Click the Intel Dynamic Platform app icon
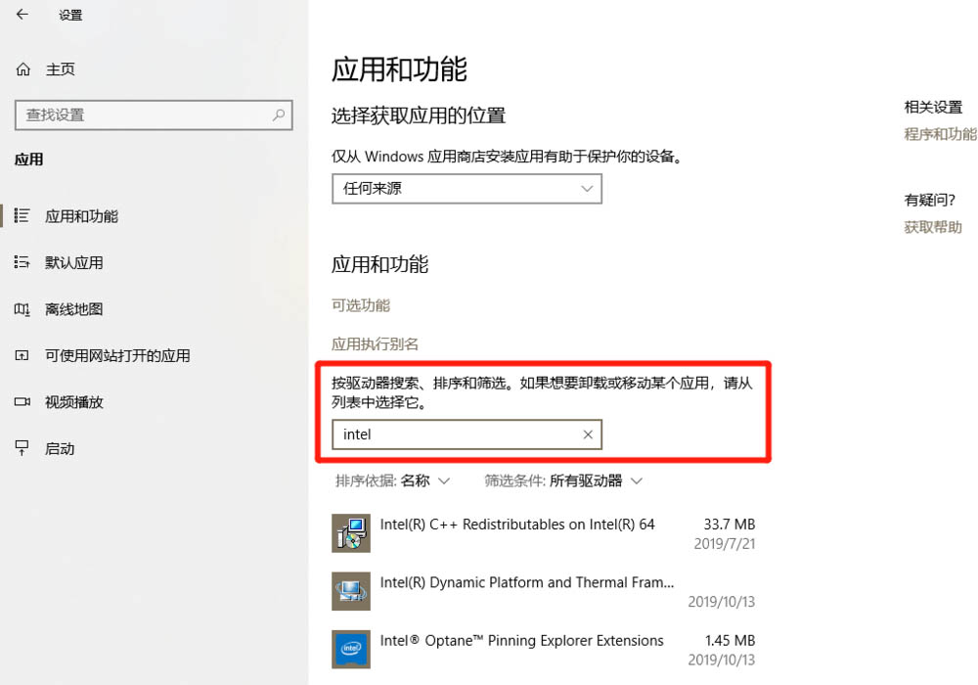 pos(350,591)
